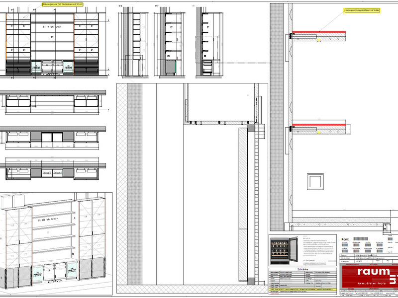The image size is (398, 298).
Task: Click the "Kom:" label in the title block
Action: coord(345,239)
